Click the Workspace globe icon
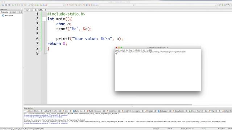The height and width of the screenshot is (130, 232). [x=3, y=15]
